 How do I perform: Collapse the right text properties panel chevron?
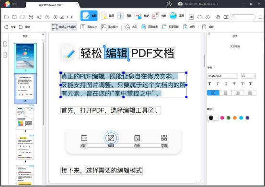(209, 35)
